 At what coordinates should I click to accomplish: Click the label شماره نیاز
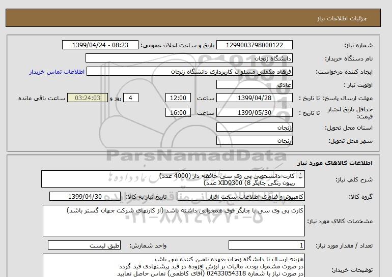(x=358, y=45)
